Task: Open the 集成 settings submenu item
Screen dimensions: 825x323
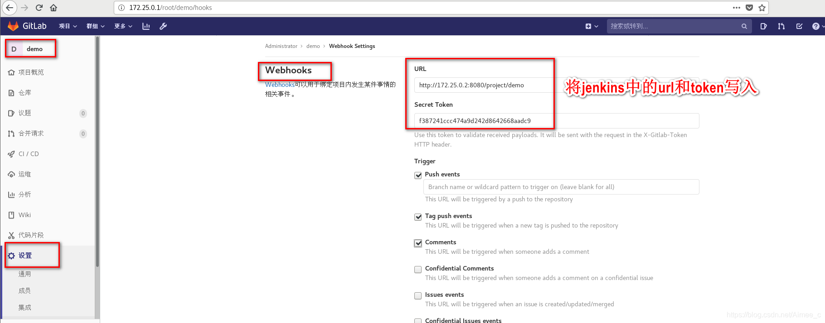Action: click(25, 308)
